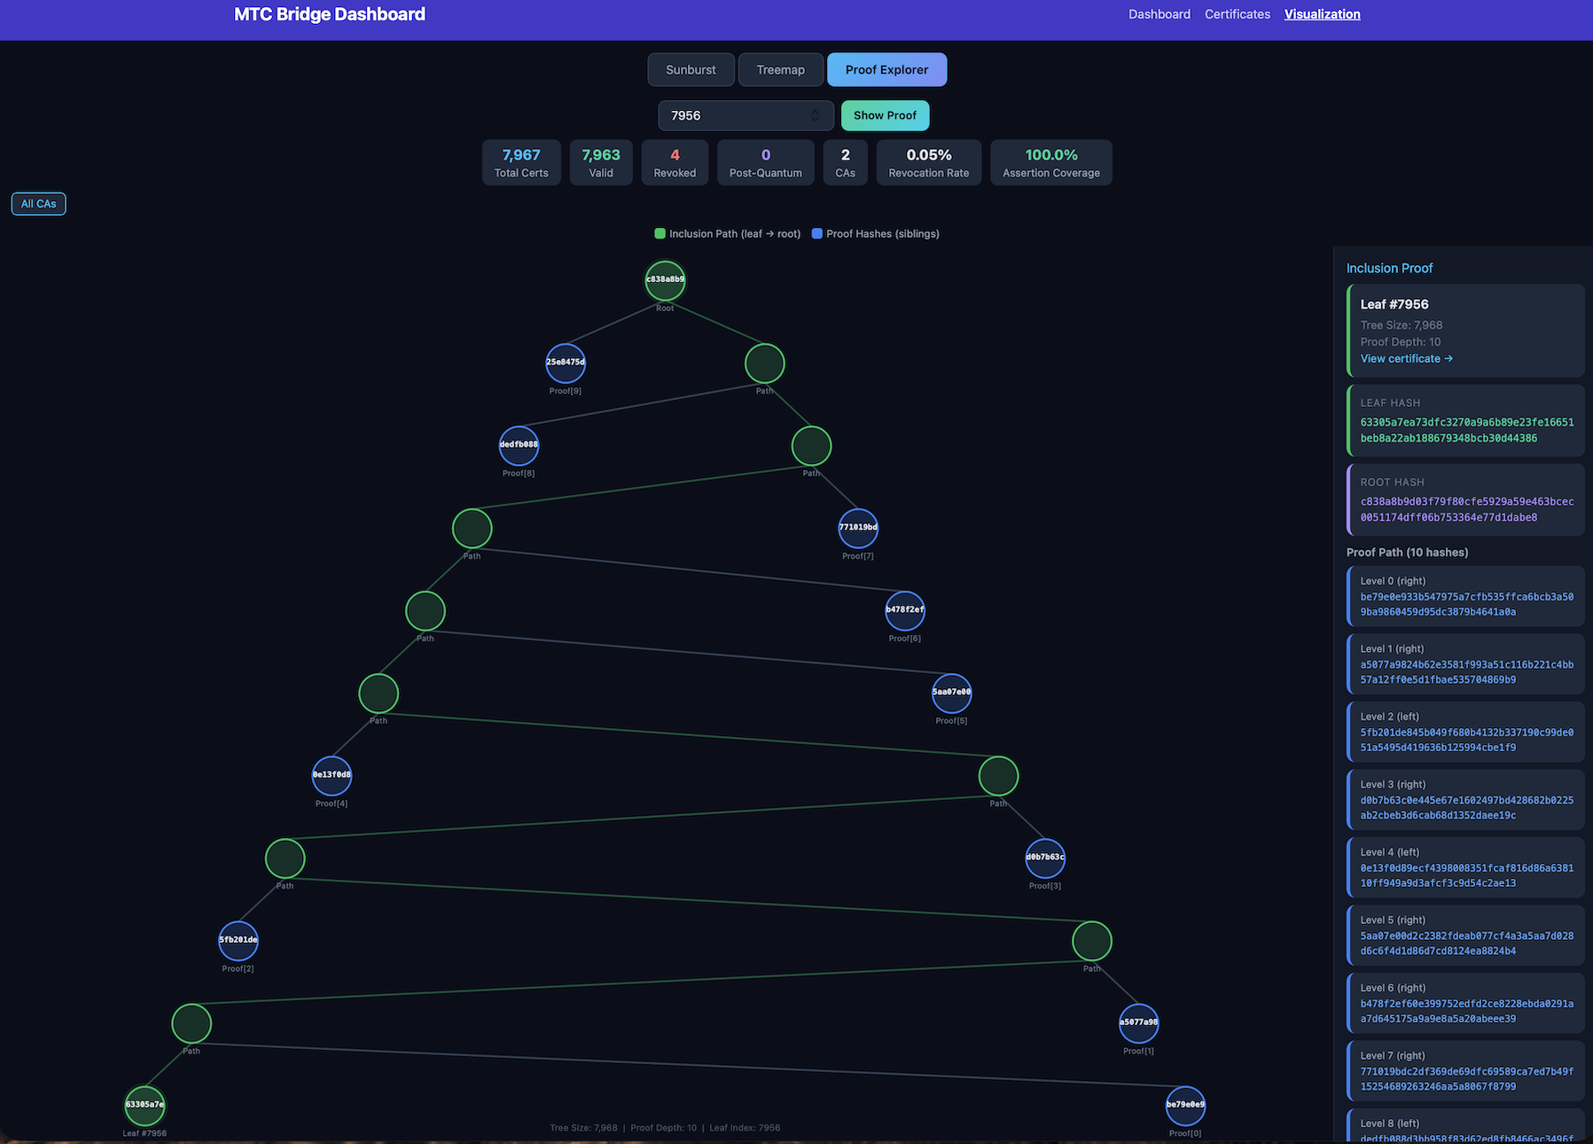1593x1144 pixels.
Task: Click the green Inclusion Path color marker
Action: point(660,233)
